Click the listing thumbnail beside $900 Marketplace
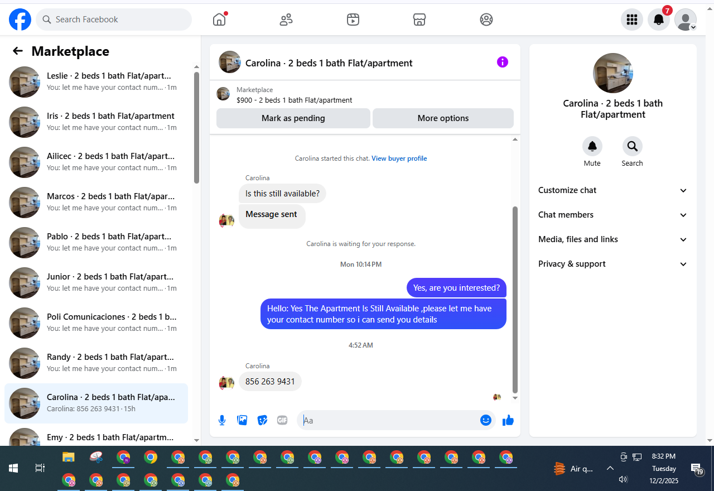Viewport: 714px width, 491px height. [223, 94]
